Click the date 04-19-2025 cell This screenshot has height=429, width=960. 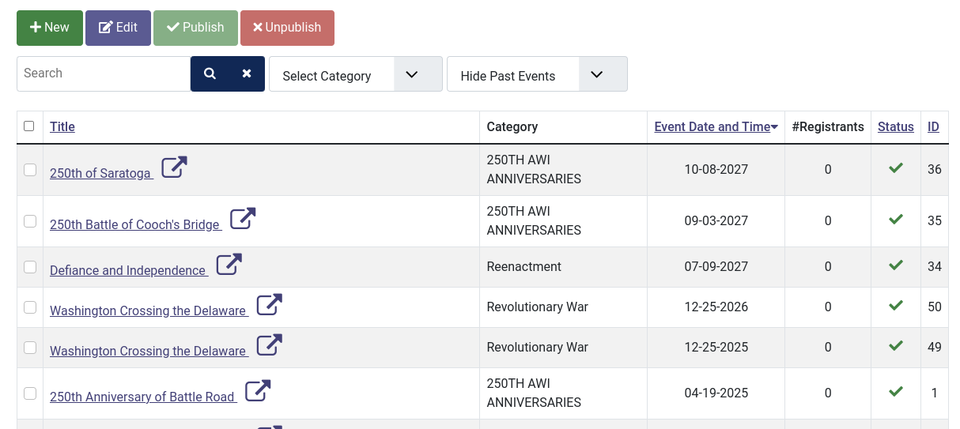[716, 393]
